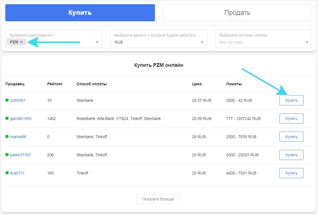Open seller profile 2289367
Image resolution: width=318 pixels, height=215 pixels.
(18, 100)
